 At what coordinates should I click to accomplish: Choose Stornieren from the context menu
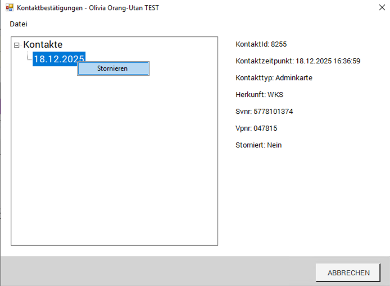[x=112, y=68]
